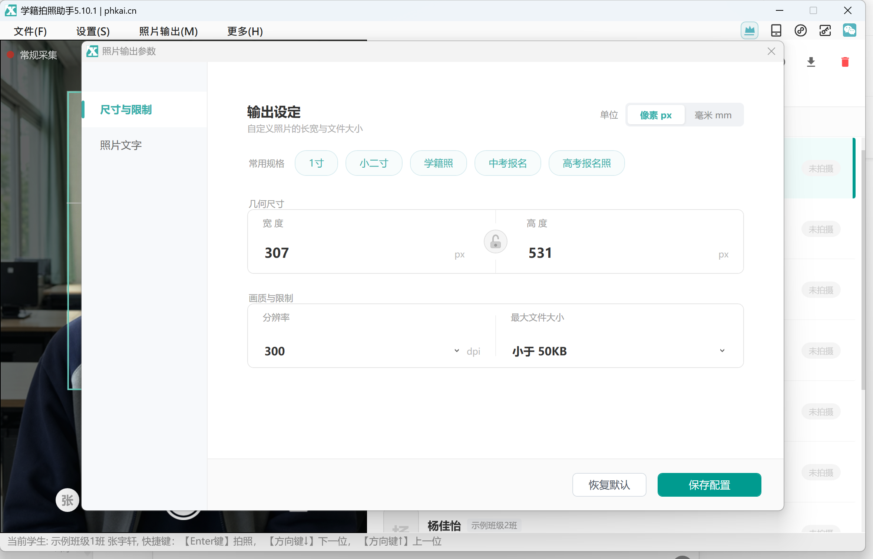Click the red trash delete icon

point(845,62)
